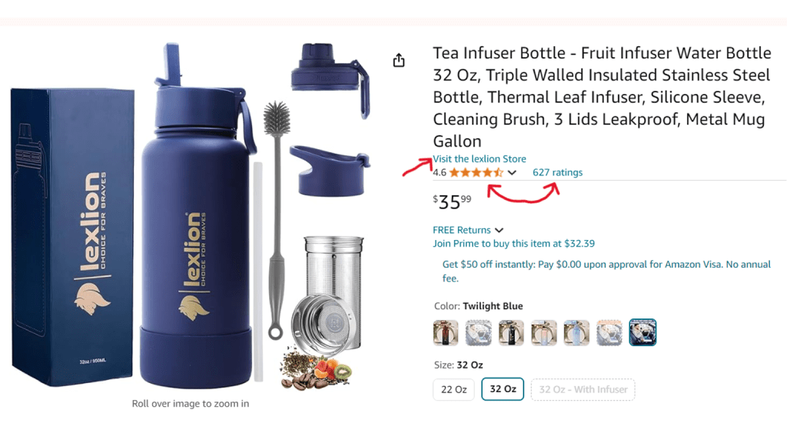The width and height of the screenshot is (787, 443).
Task: Select the first color variant thumbnail
Action: [446, 332]
